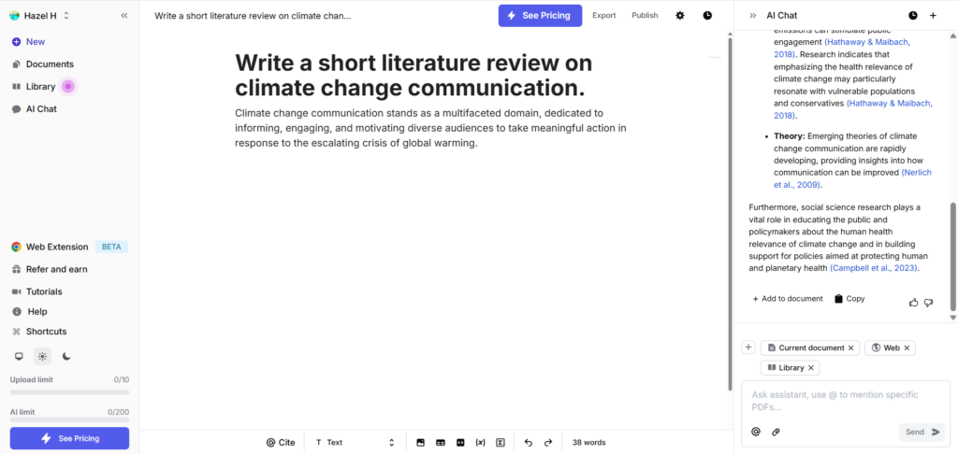Image resolution: width=958 pixels, height=454 pixels.
Task: Open the Text style dropdown
Action: [x=355, y=443]
